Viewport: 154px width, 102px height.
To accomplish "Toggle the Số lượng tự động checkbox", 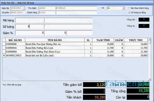I will pyautogui.click(x=129, y=13).
